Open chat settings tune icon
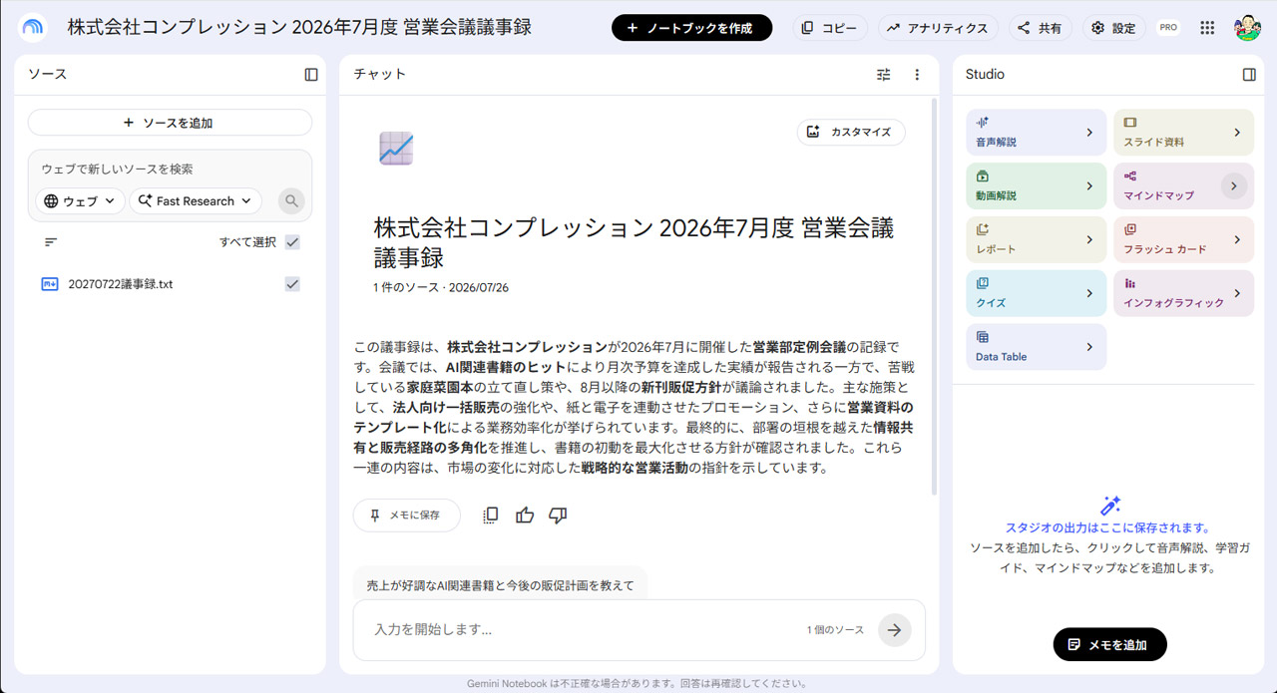This screenshot has width=1277, height=693. (x=884, y=75)
